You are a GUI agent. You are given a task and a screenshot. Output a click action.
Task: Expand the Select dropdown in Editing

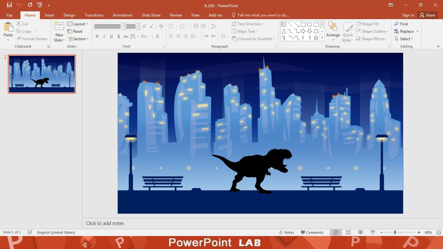coord(404,39)
